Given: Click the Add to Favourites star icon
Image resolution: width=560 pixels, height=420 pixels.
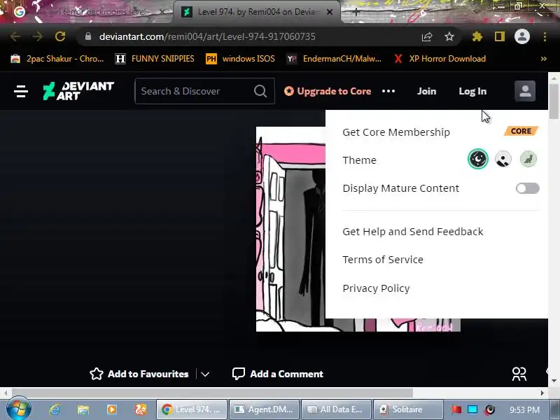Looking at the screenshot, I should coord(97,374).
